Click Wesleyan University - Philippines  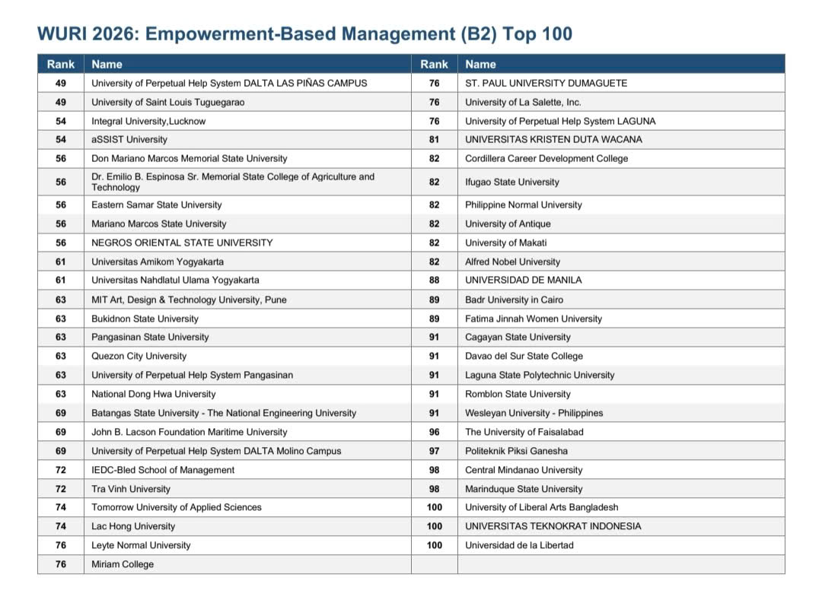[x=534, y=413]
